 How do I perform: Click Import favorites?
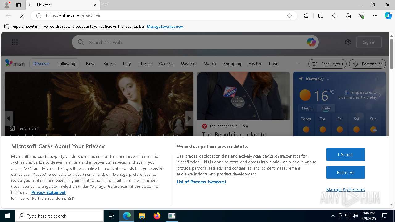pos(21,27)
